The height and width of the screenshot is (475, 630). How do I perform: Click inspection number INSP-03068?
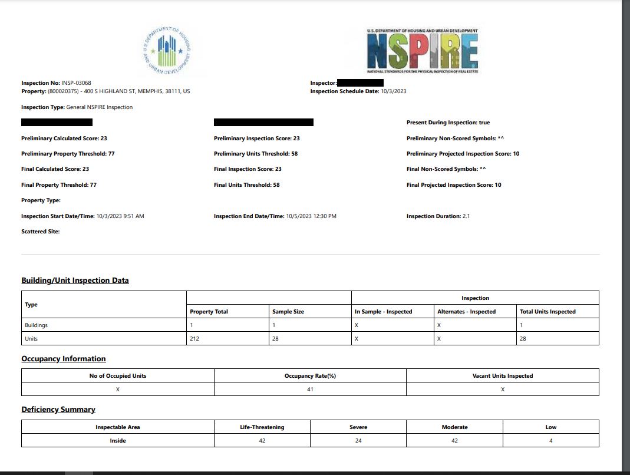pyautogui.click(x=76, y=83)
